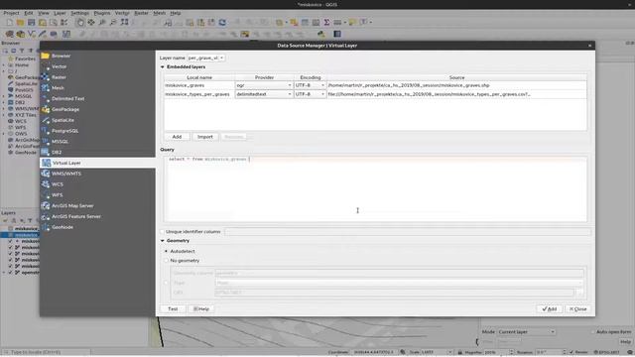The height and width of the screenshot is (357, 635).
Task: Click the MSSQL icon in source list
Action: click(46, 141)
